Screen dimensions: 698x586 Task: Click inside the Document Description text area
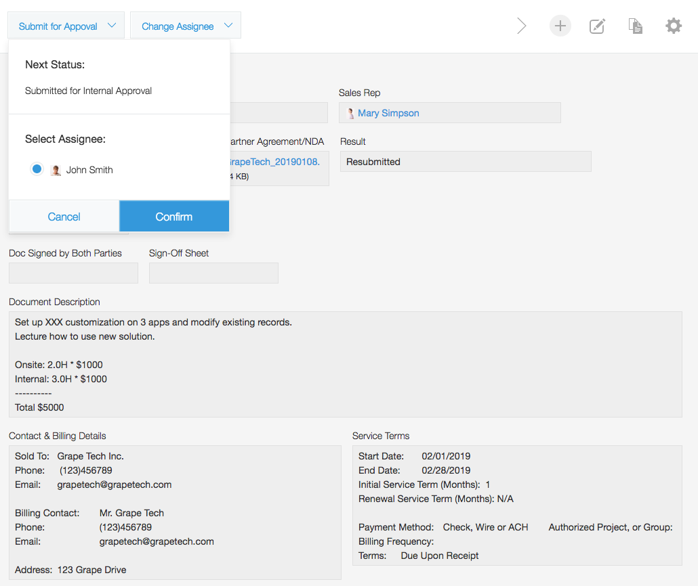[345, 364]
